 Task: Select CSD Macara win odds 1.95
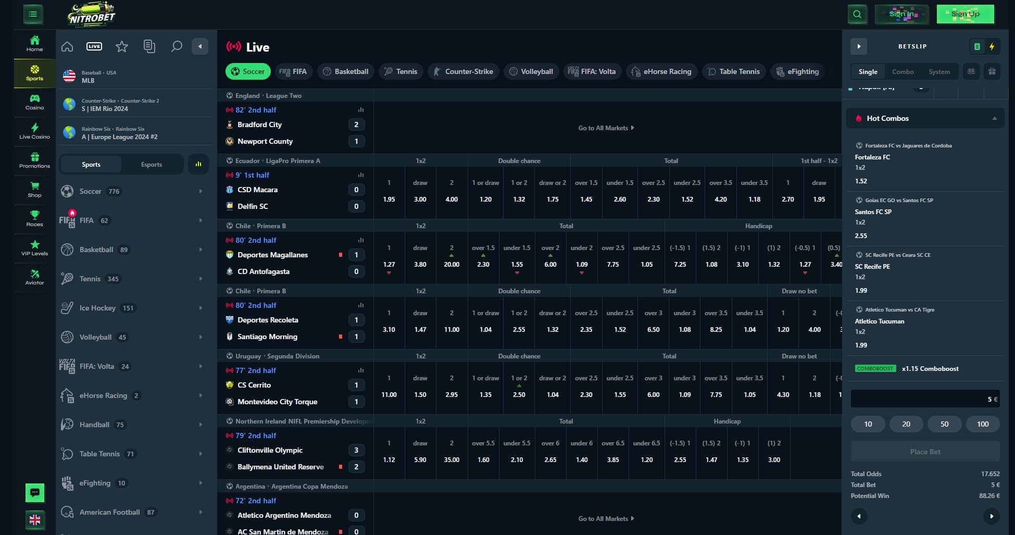coord(389,192)
